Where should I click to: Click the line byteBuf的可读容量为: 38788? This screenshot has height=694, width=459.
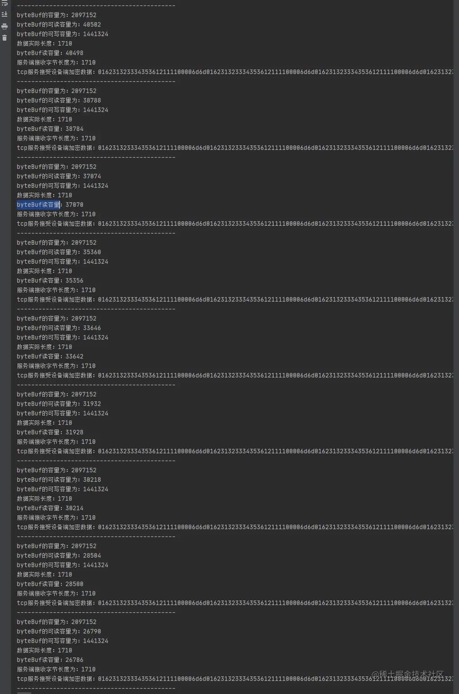point(59,100)
